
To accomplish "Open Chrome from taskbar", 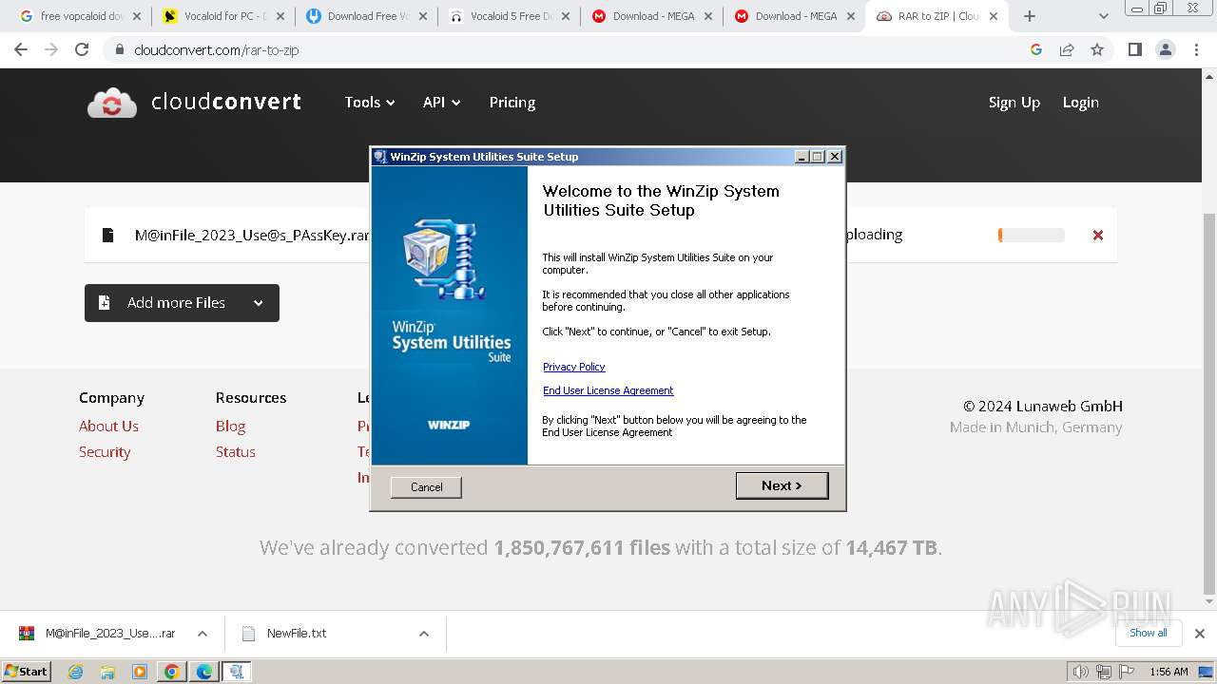I will 172,672.
